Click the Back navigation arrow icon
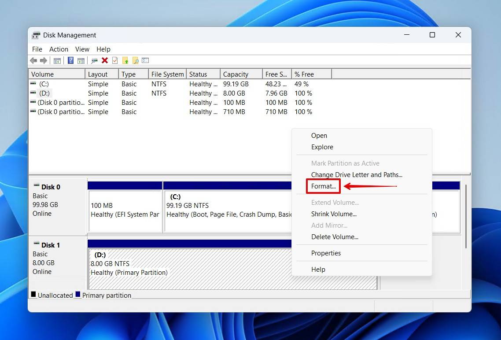 pyautogui.click(x=34, y=60)
